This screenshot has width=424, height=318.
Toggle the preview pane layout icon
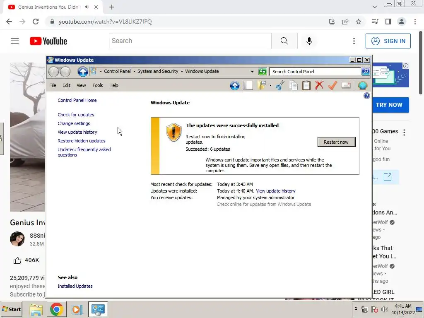pos(248,85)
